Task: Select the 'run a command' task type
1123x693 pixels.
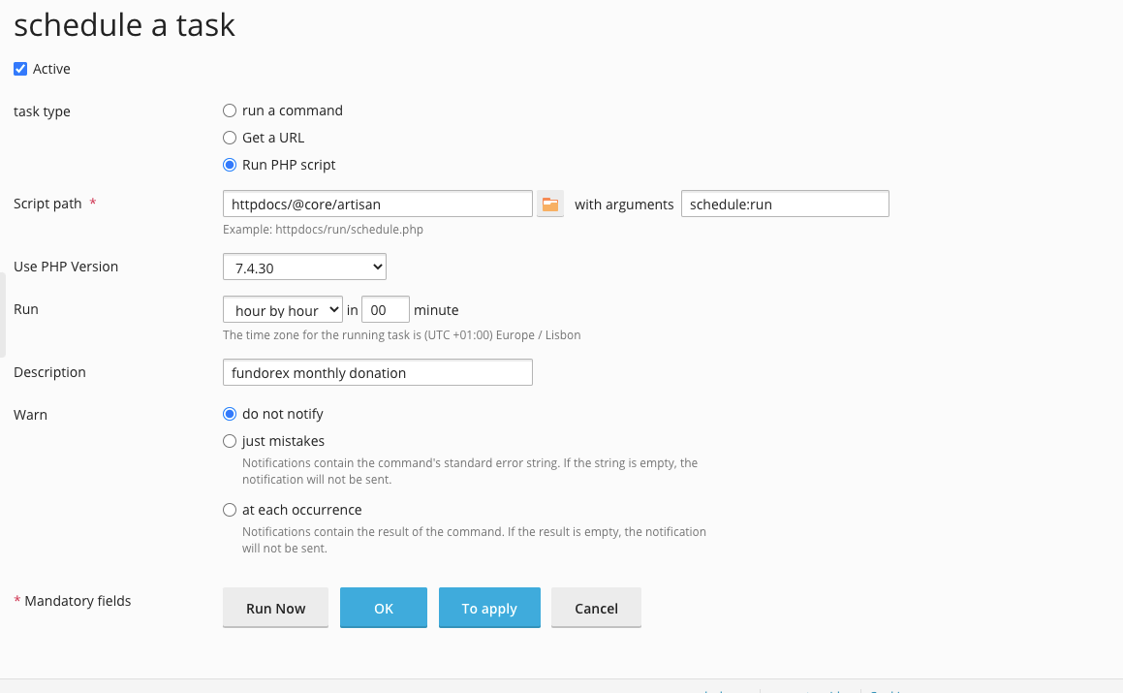Action: tap(229, 110)
